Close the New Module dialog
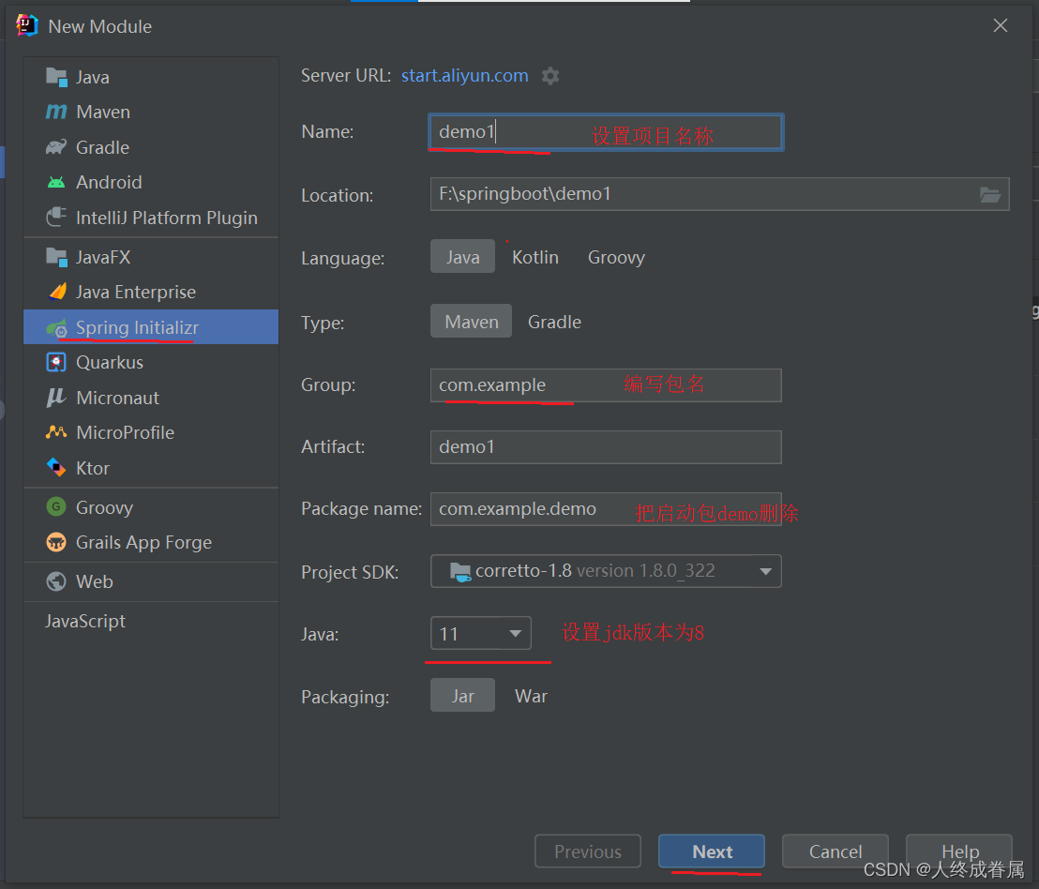The width and height of the screenshot is (1039, 889). [x=1001, y=26]
